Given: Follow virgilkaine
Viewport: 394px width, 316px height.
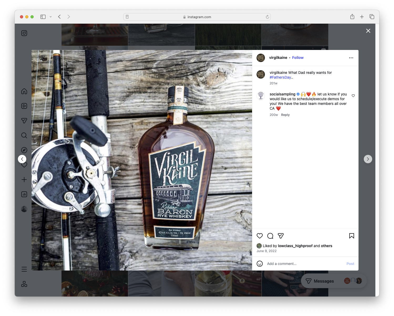Looking at the screenshot, I should 298,58.
